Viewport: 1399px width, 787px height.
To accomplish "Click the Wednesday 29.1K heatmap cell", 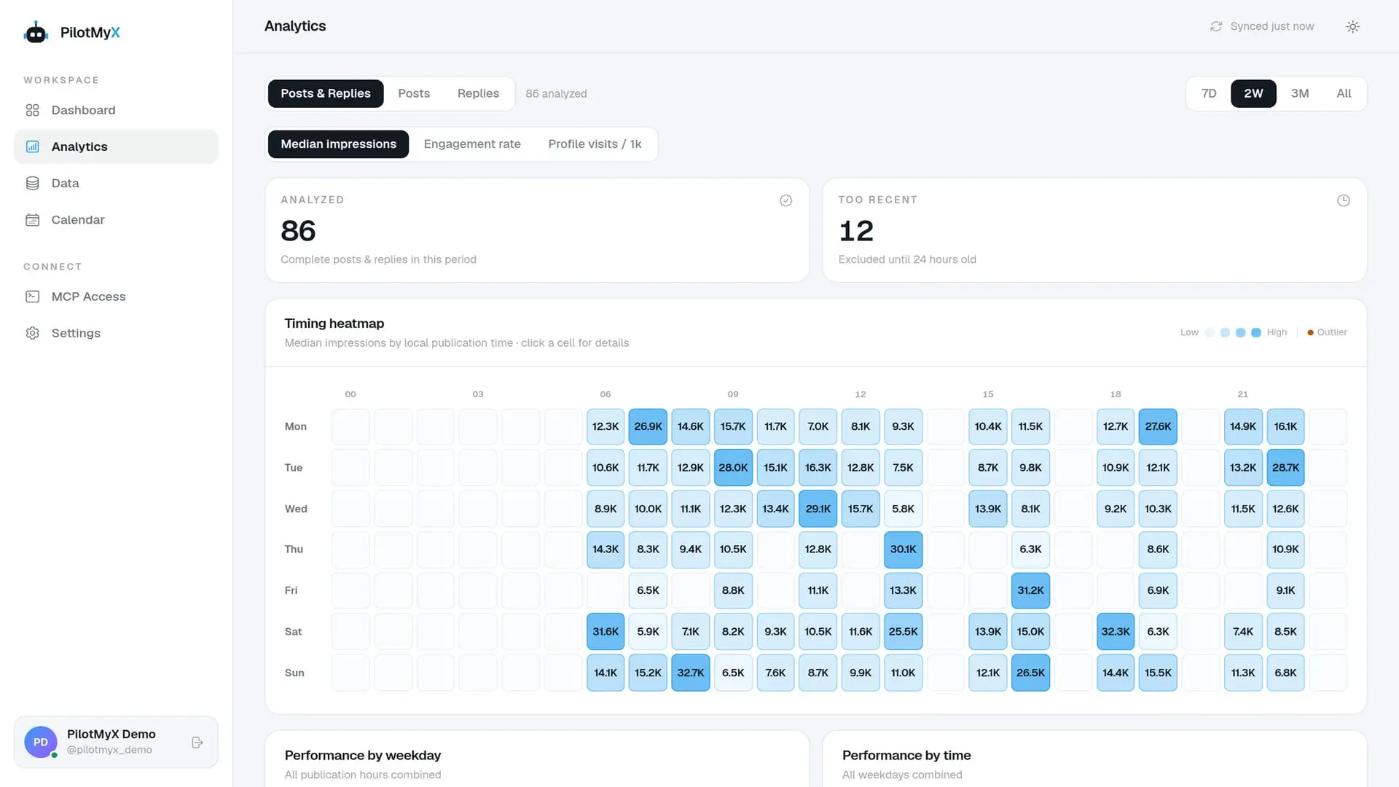I will pyautogui.click(x=818, y=509).
